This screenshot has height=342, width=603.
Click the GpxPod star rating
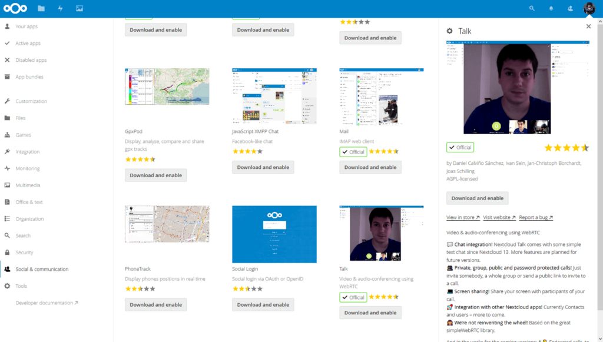pos(140,160)
